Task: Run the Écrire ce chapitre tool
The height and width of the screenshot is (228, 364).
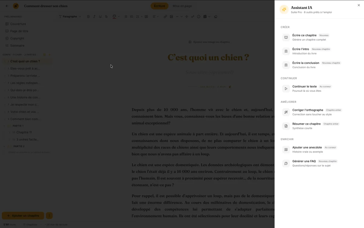Action: pyautogui.click(x=319, y=38)
